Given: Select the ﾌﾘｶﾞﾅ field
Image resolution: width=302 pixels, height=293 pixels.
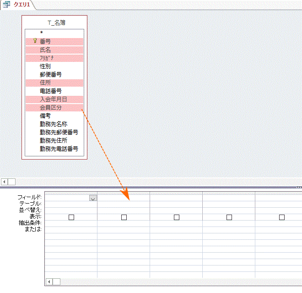Looking at the screenshot, I should (54, 58).
